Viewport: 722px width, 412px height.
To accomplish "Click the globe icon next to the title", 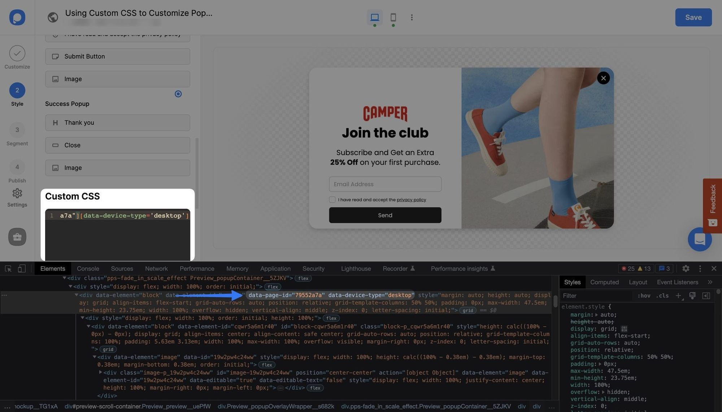I will pyautogui.click(x=53, y=17).
